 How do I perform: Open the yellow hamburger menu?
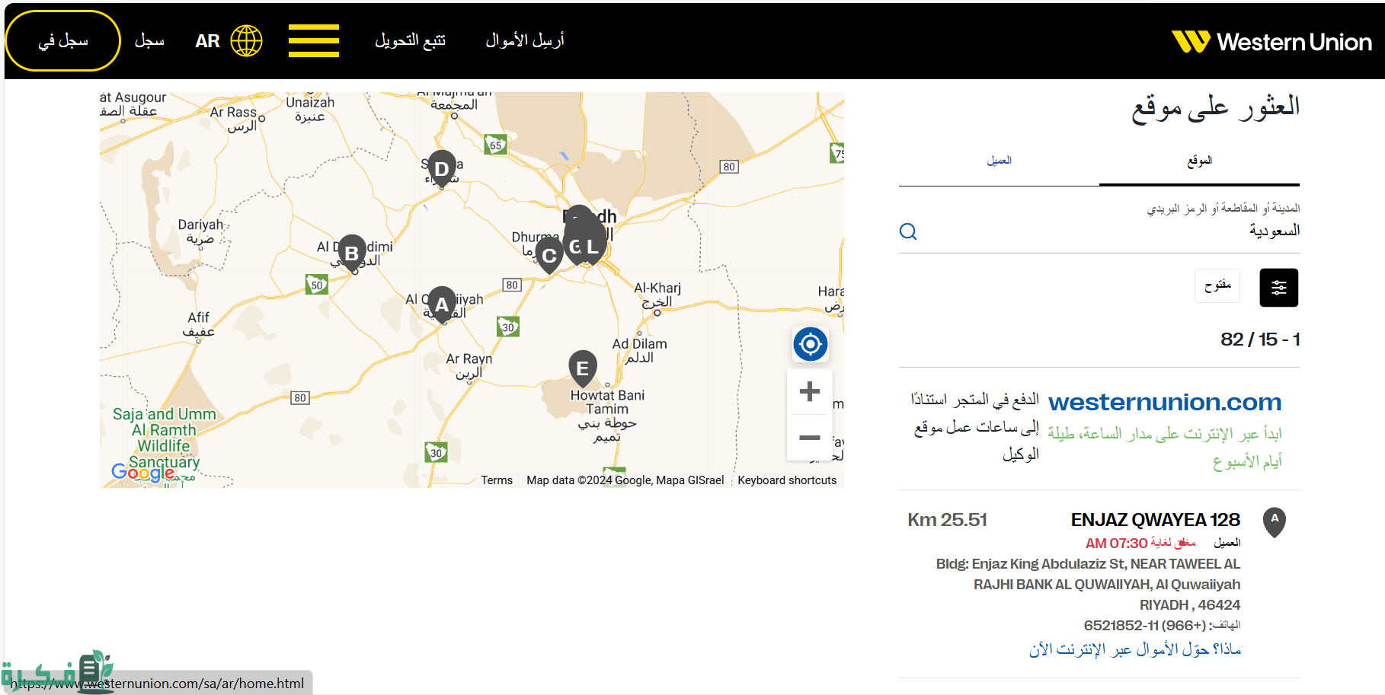point(313,40)
